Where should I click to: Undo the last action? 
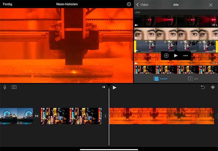point(203,87)
